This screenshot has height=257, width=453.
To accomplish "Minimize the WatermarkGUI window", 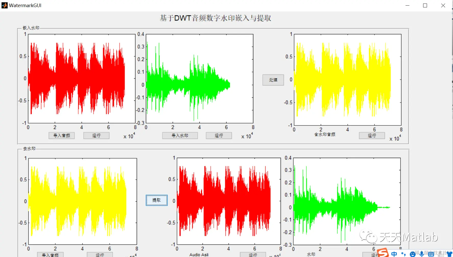I will (407, 5).
